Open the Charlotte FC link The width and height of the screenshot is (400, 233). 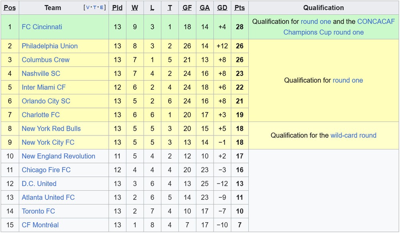tap(40, 115)
